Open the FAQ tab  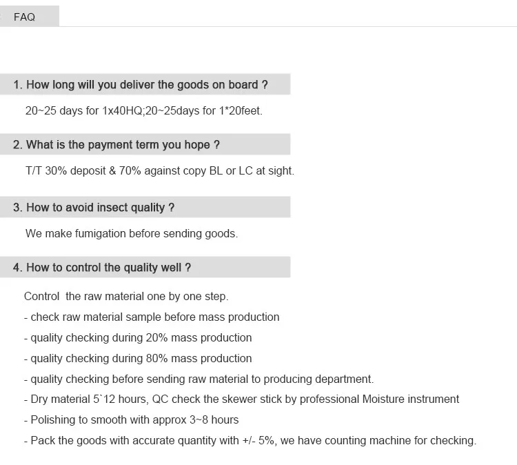coord(25,17)
